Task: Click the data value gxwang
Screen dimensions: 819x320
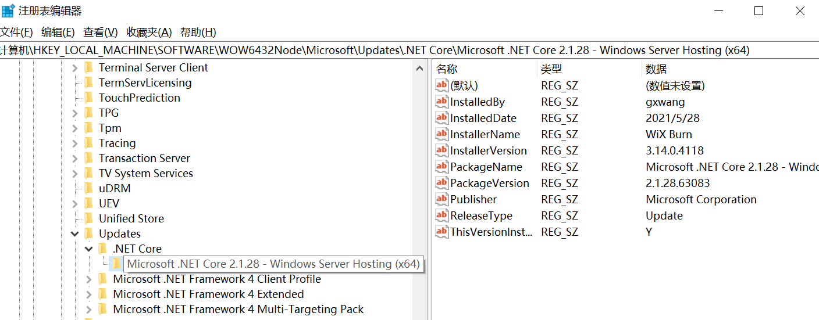Action: point(665,102)
